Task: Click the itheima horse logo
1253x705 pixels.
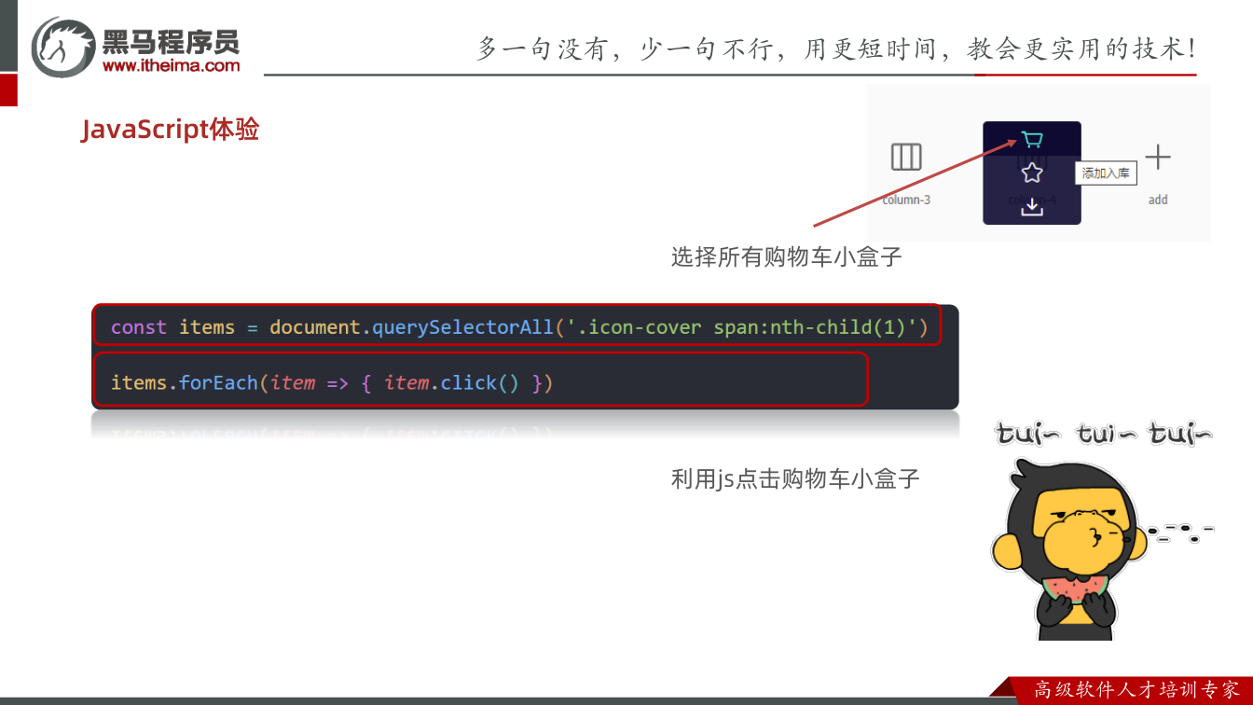Action: 62,47
